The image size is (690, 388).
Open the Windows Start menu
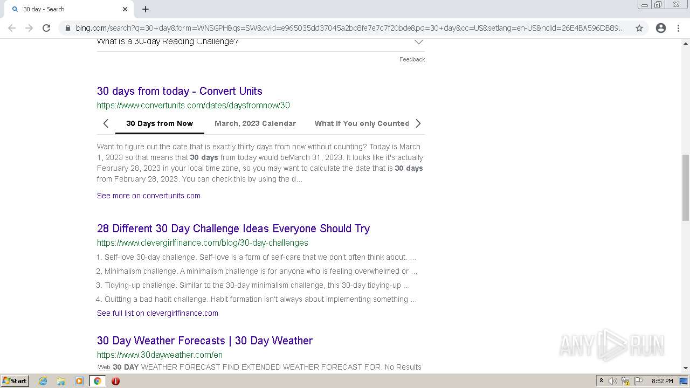pos(15,381)
